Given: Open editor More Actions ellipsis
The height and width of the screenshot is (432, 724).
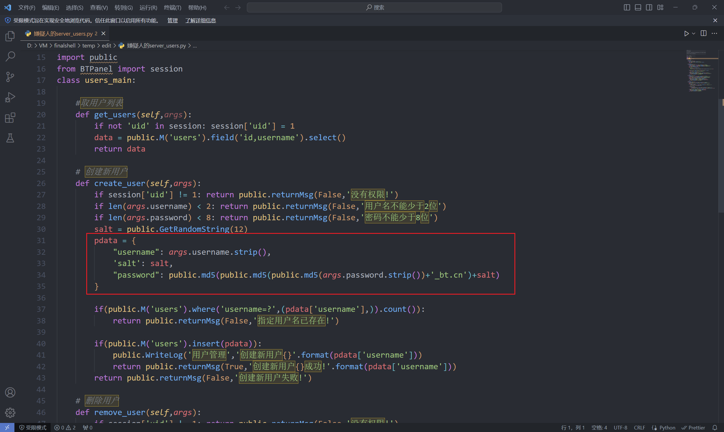Looking at the screenshot, I should pyautogui.click(x=714, y=33).
